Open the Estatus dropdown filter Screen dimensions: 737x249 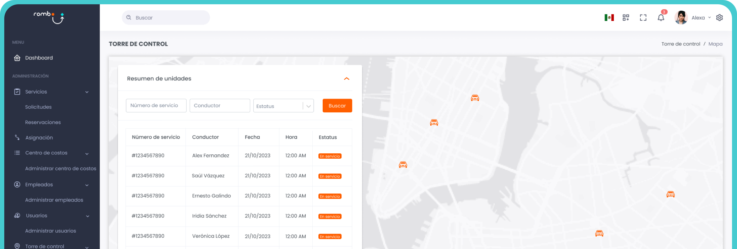283,106
